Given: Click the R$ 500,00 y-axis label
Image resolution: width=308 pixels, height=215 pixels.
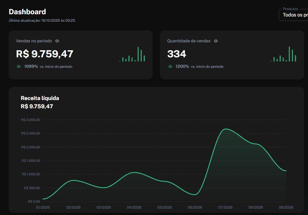Looking at the screenshot, I should [32, 188].
